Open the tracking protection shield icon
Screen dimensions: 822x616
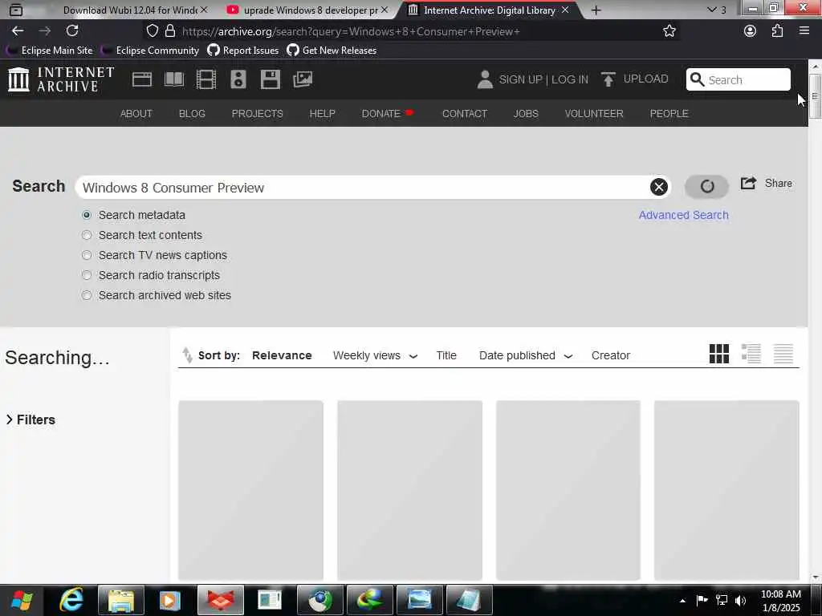pos(152,31)
